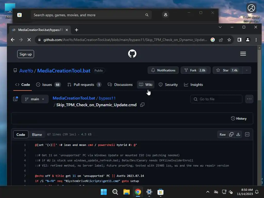Image resolution: width=264 pixels, height=198 pixels.
Task: Select the Code view toggle
Action: coord(21,134)
